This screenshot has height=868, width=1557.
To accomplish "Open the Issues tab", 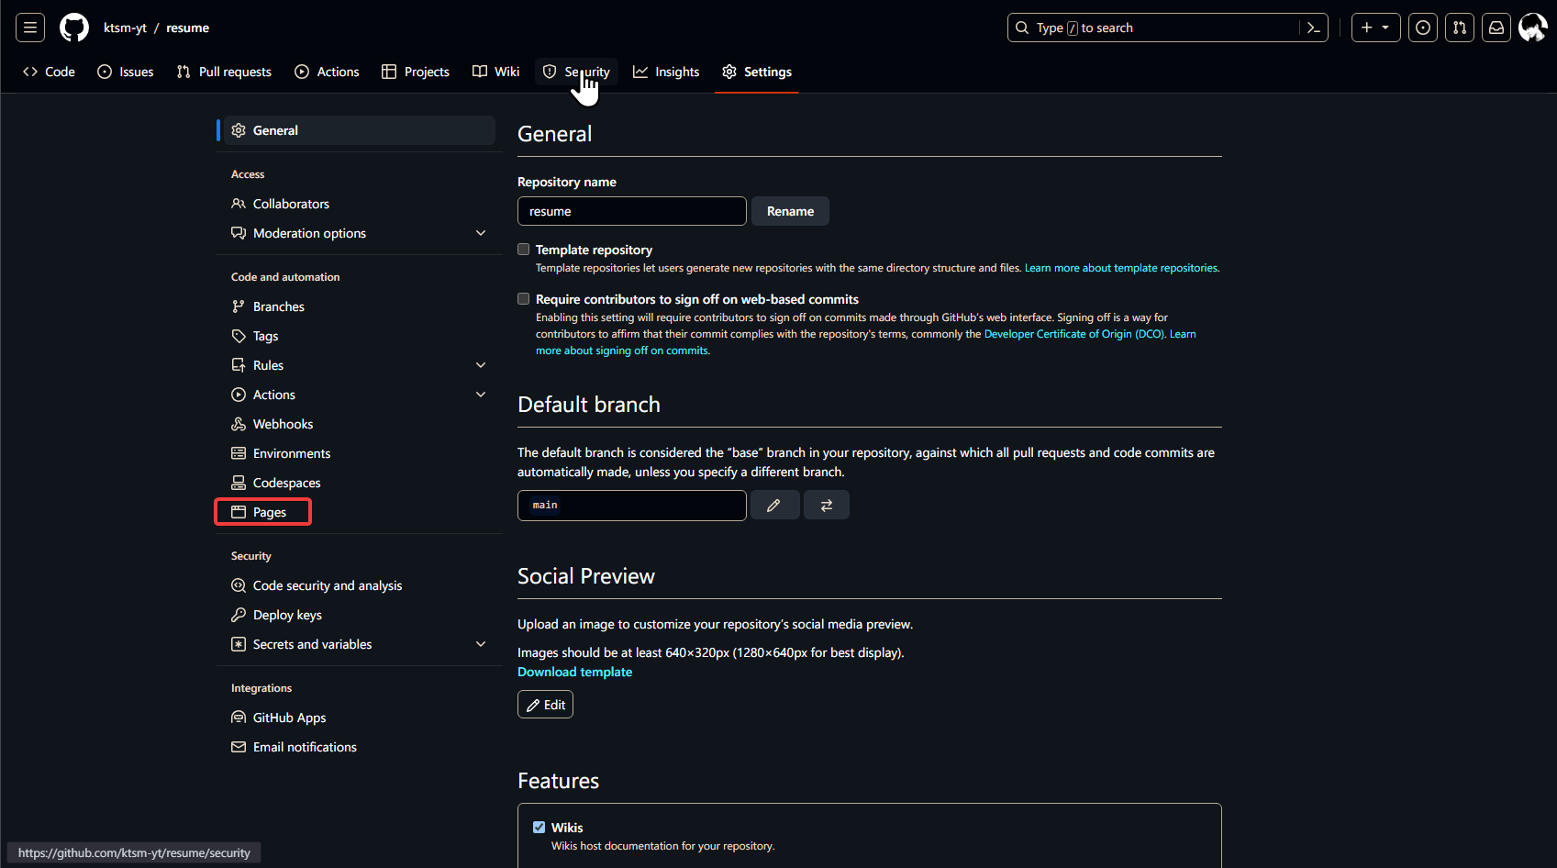I will click(126, 72).
